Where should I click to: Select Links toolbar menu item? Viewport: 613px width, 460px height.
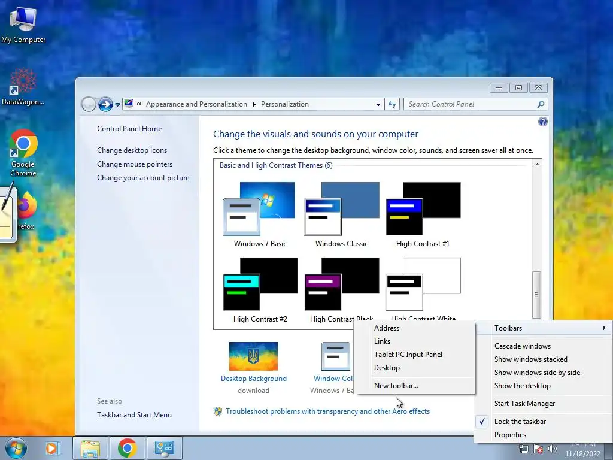[x=414, y=341]
